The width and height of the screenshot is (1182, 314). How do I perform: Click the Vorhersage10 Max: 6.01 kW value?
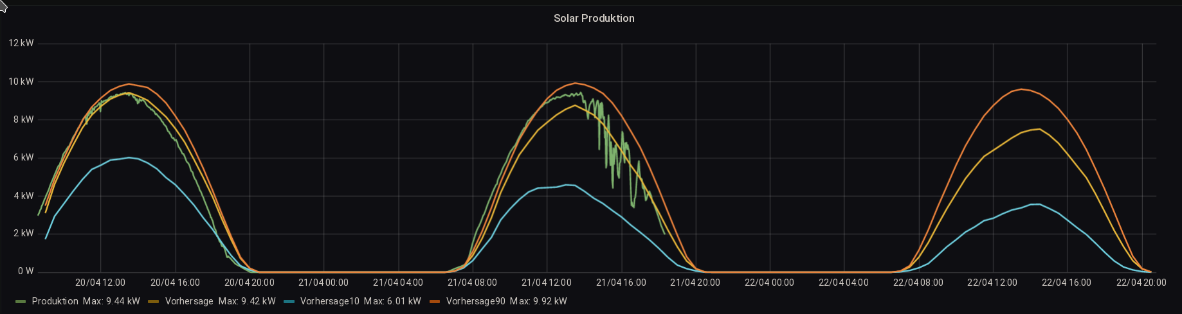[x=393, y=301]
